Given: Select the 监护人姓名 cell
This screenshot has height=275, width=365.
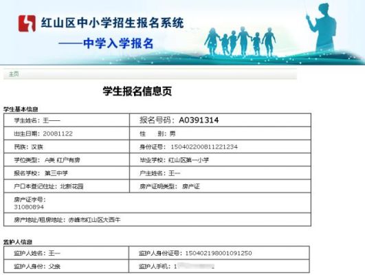Looking at the screenshot, I should 67,253.
